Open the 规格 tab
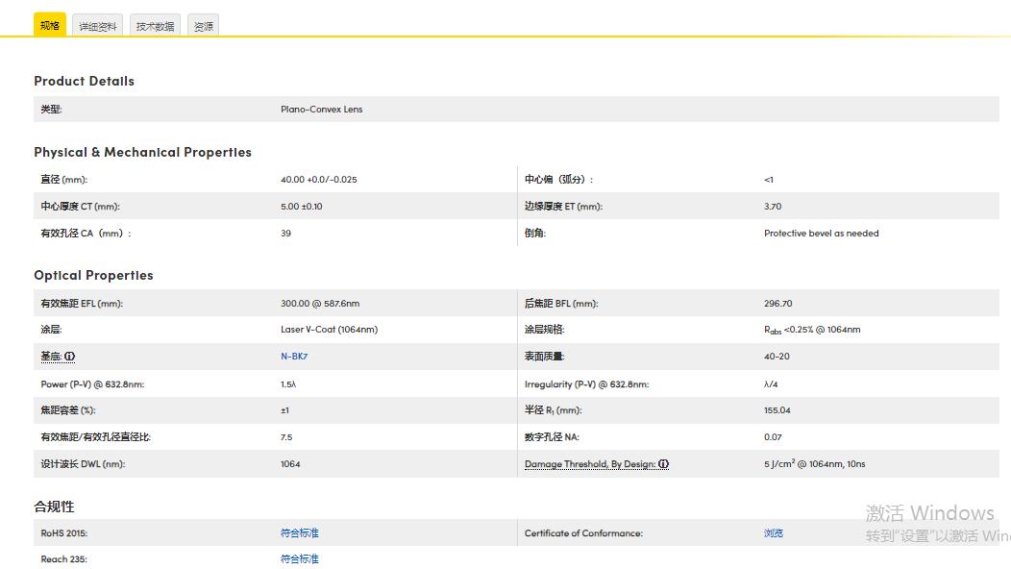 [x=50, y=26]
